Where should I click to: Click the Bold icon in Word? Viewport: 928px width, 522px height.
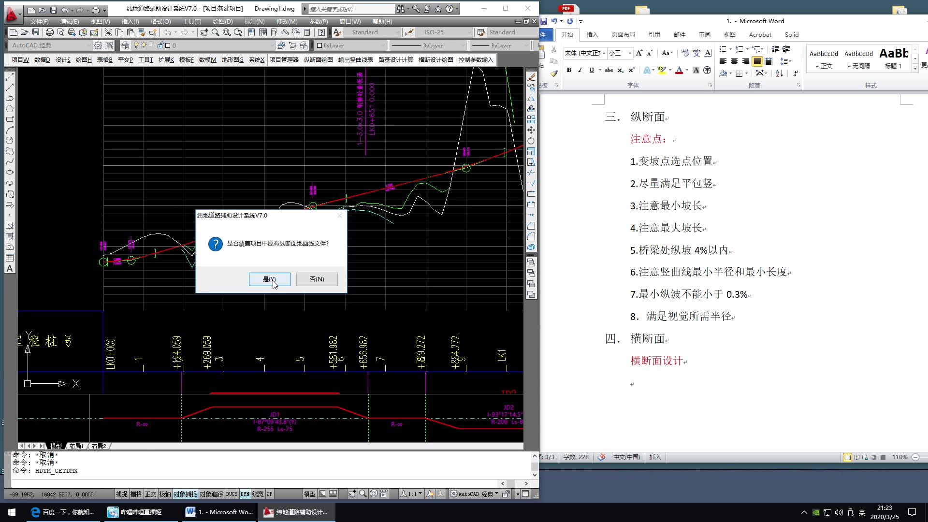click(x=569, y=71)
